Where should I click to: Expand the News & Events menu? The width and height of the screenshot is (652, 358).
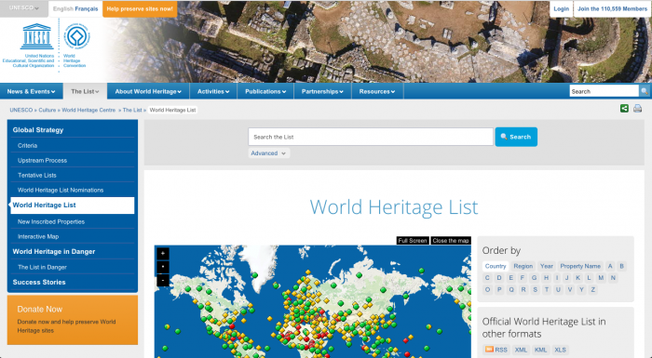(x=31, y=91)
